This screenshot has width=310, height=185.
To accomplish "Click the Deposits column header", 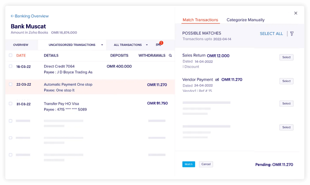I will click(119, 56).
